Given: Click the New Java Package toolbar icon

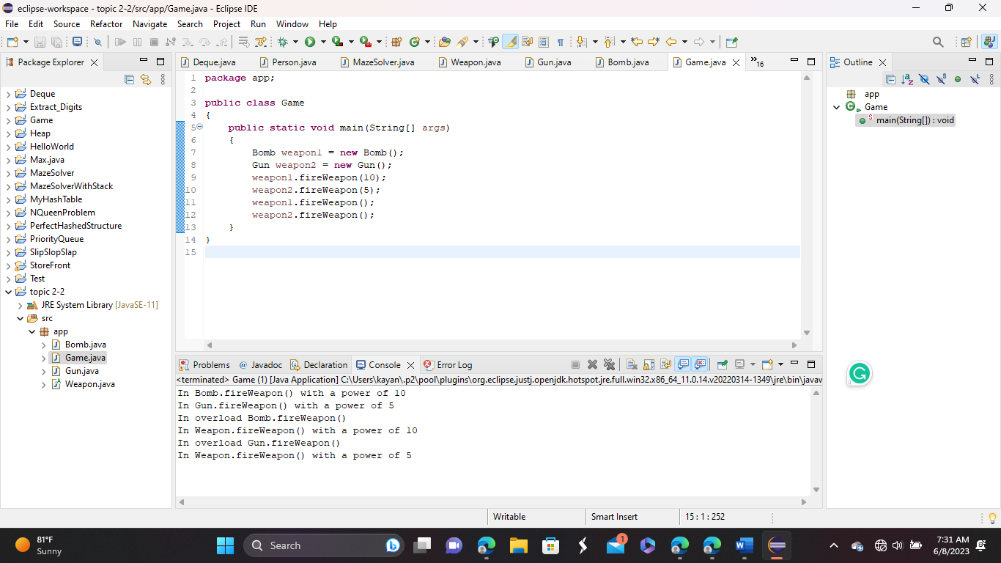Looking at the screenshot, I should (397, 42).
